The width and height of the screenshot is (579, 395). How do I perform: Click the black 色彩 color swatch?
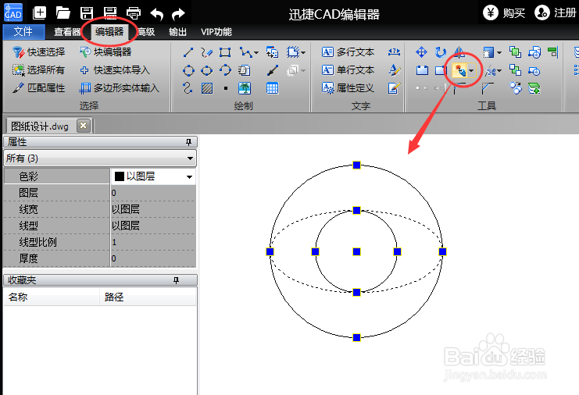click(120, 176)
